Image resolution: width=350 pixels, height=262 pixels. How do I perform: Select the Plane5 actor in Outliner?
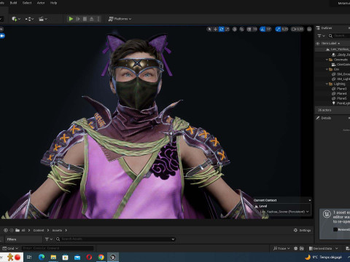(x=339, y=98)
